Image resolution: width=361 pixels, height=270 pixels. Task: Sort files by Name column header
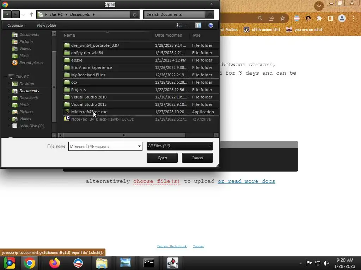coord(69,35)
